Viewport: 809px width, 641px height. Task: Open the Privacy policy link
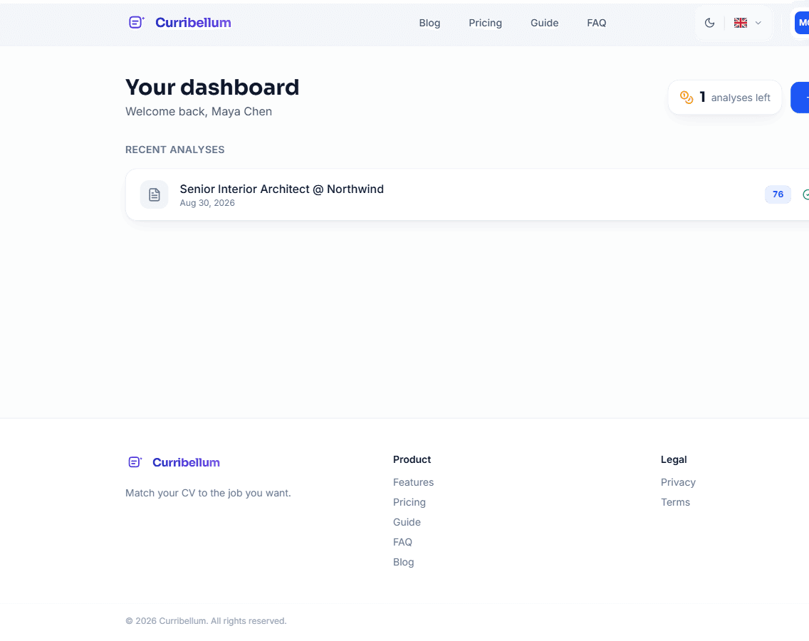click(x=678, y=482)
